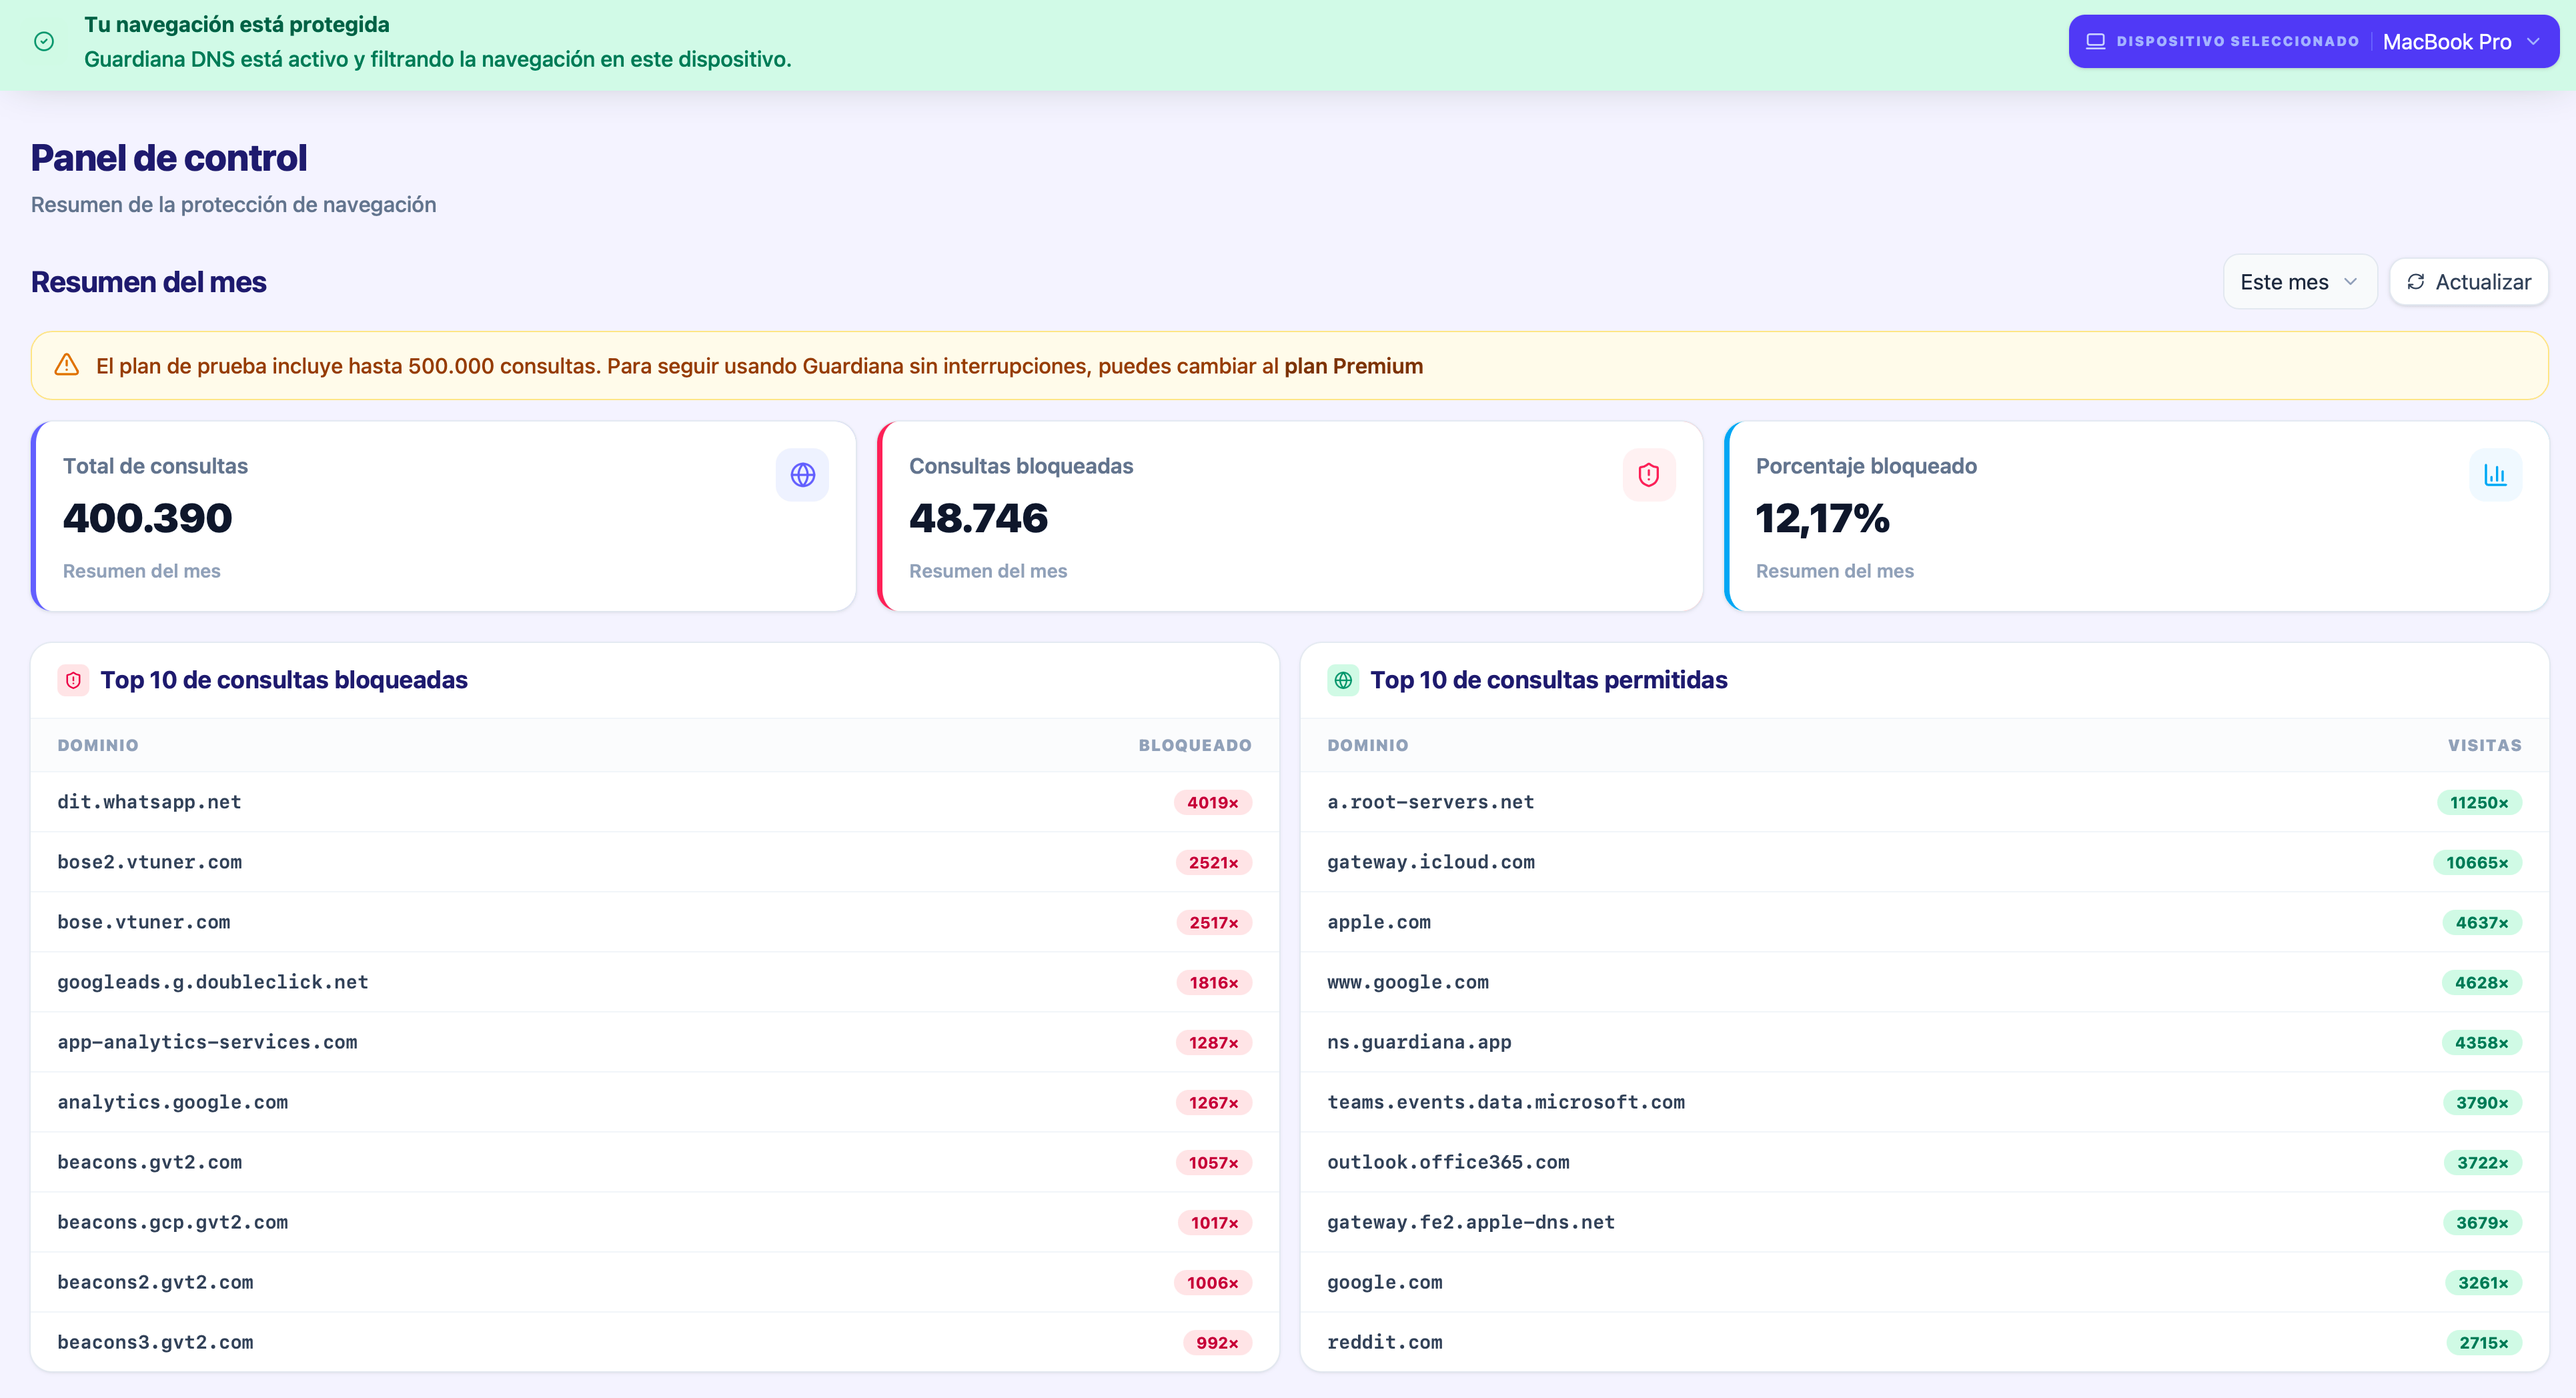Image resolution: width=2576 pixels, height=1398 pixels.
Task: Select the dit.whatsapp.net blocked row
Action: click(x=654, y=802)
